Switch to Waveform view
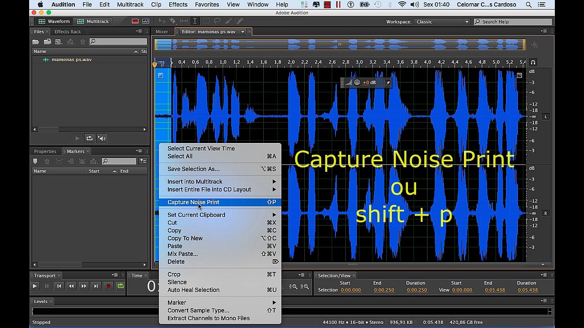Viewport: 584px width, 328px height. click(x=54, y=21)
